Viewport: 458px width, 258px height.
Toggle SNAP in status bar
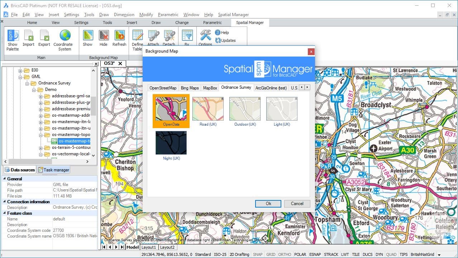click(258, 254)
